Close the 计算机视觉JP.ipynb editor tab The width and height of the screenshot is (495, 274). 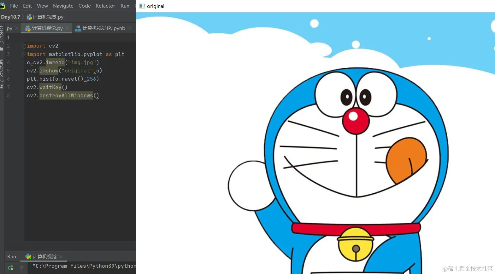click(130, 28)
